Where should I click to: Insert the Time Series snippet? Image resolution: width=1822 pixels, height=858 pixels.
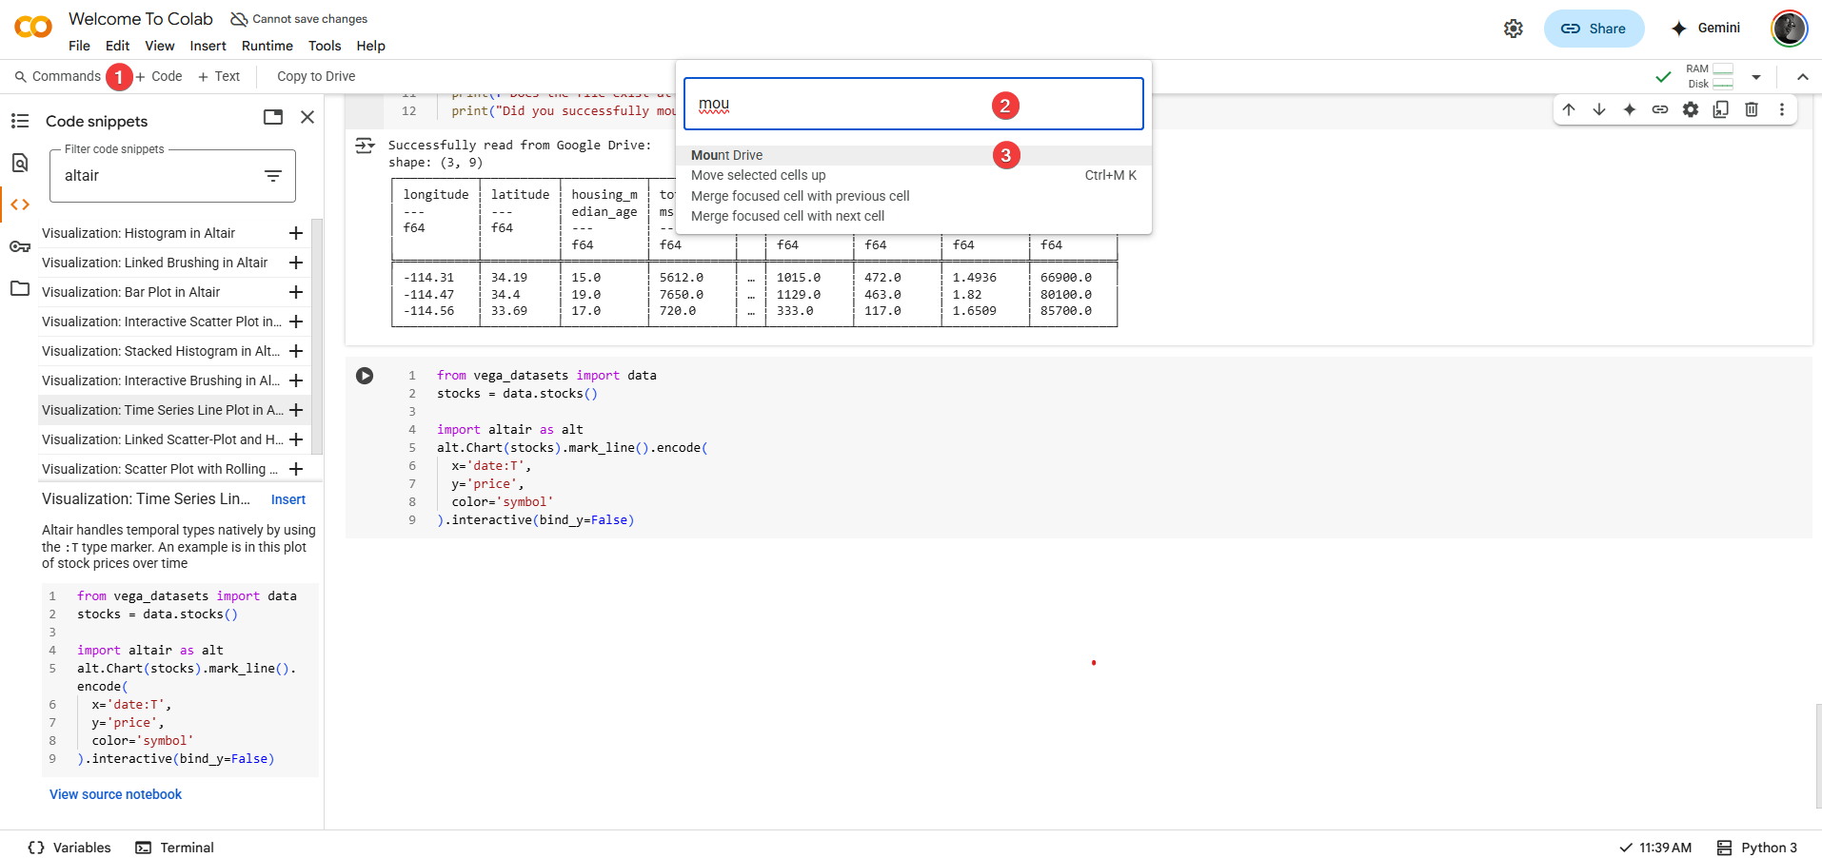(288, 499)
